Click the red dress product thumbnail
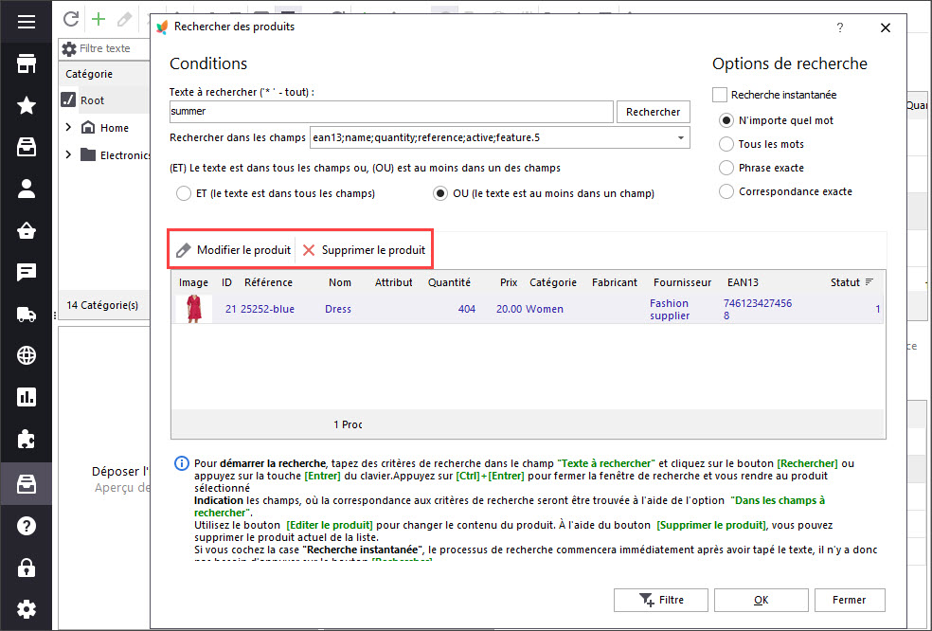The height and width of the screenshot is (631, 932). click(194, 309)
